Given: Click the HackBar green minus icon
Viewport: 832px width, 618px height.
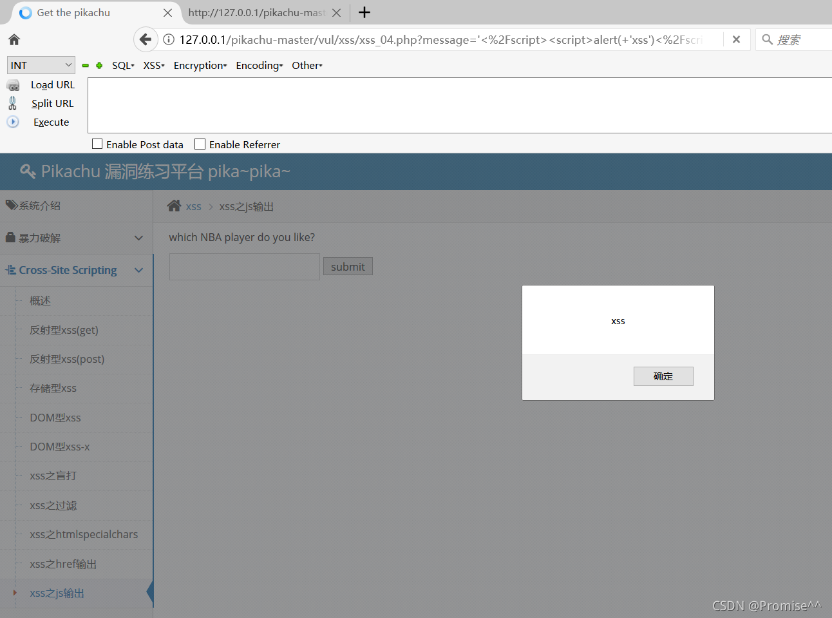Looking at the screenshot, I should 86,66.
